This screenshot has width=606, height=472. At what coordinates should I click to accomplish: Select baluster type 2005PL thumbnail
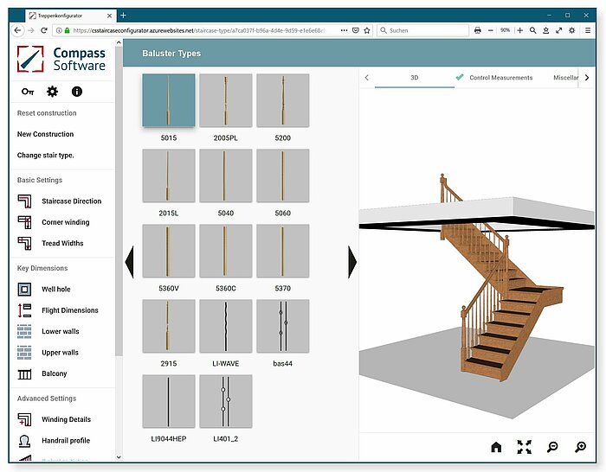(226, 100)
